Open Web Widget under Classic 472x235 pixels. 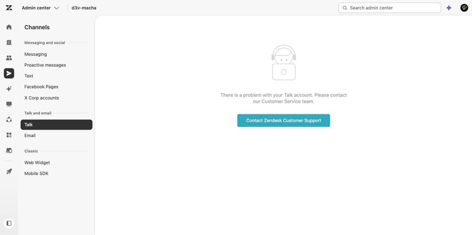click(37, 163)
